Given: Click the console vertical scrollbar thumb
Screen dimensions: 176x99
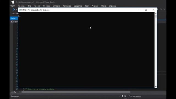Looking at the screenshot, I should click(156, 16).
